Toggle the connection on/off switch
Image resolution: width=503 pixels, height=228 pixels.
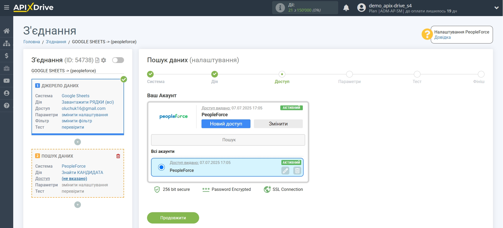(x=118, y=60)
